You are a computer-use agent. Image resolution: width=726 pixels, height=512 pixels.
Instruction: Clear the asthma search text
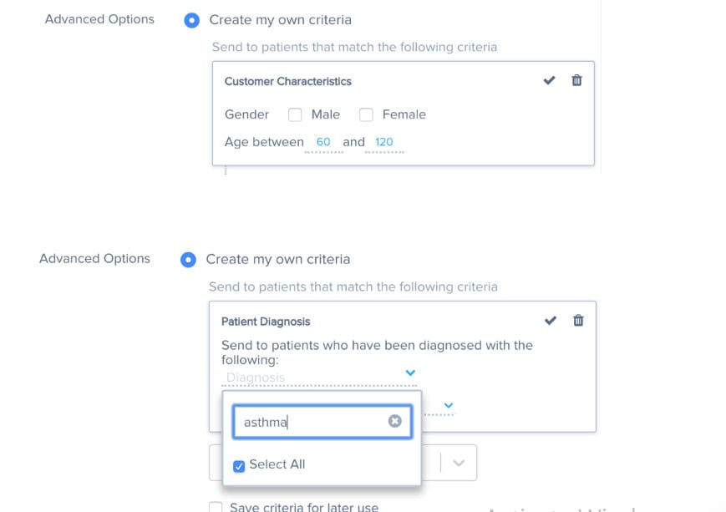[x=394, y=422]
